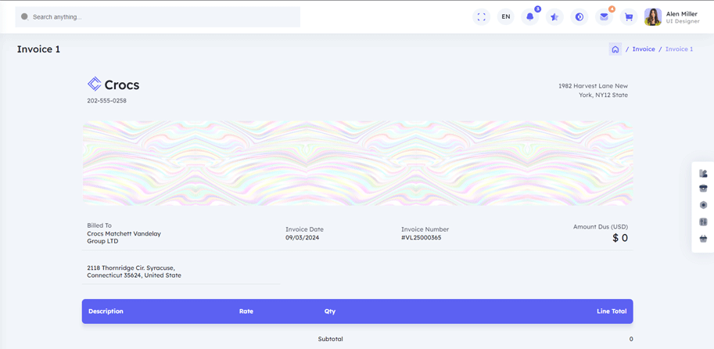Click the home breadcrumb icon
Viewport: 714px width, 349px height.
click(615, 49)
